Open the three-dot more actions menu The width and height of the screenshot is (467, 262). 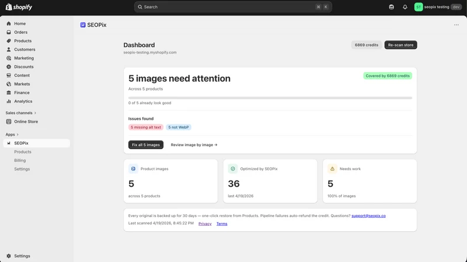pos(456,25)
